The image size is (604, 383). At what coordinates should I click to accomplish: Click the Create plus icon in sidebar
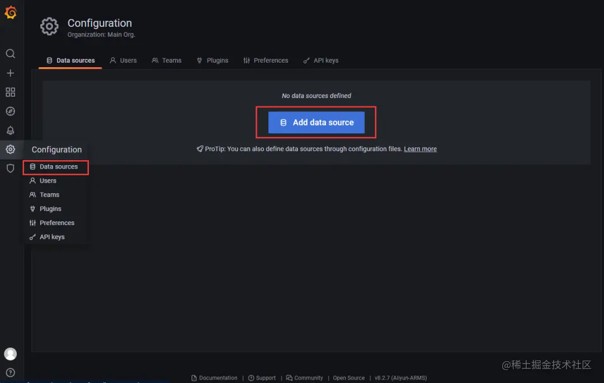pyautogui.click(x=11, y=73)
